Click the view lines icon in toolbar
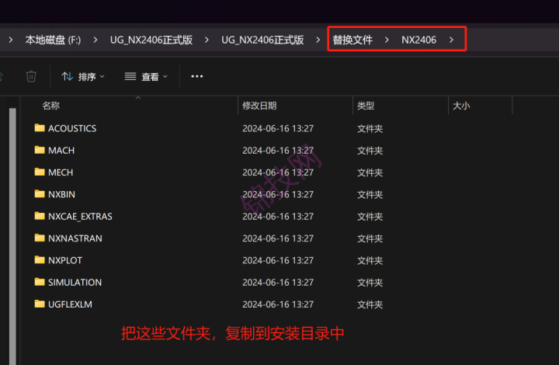 point(130,76)
